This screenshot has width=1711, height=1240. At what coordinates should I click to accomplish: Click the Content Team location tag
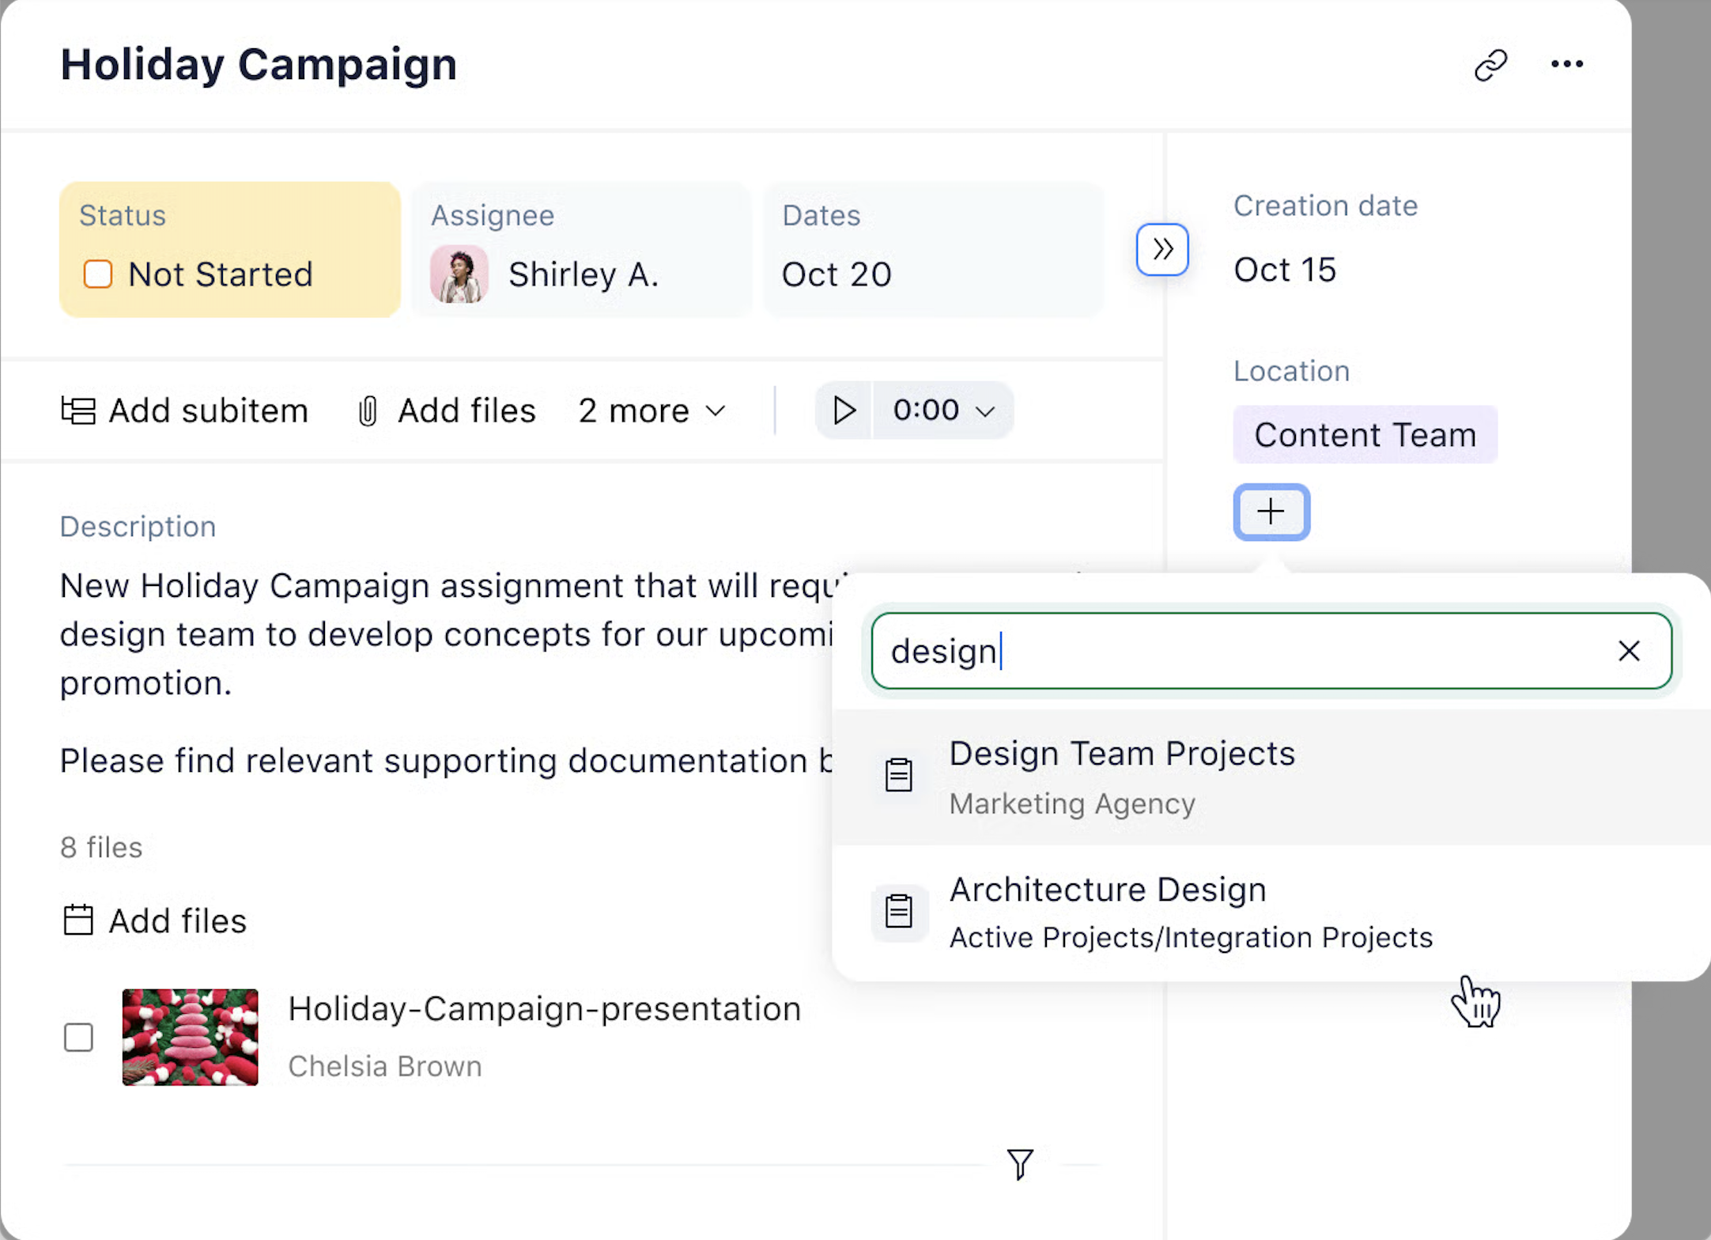coord(1365,435)
